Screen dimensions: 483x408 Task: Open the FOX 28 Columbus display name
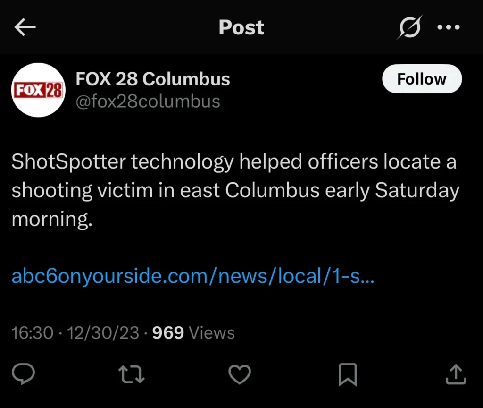point(153,79)
